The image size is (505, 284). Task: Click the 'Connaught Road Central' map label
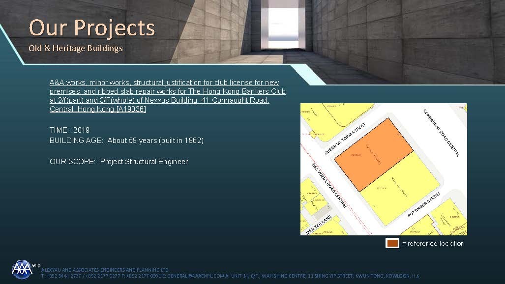click(441, 133)
